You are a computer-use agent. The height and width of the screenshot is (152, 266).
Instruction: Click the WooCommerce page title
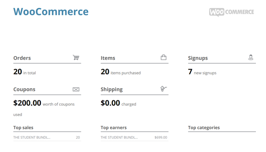[x=51, y=11]
